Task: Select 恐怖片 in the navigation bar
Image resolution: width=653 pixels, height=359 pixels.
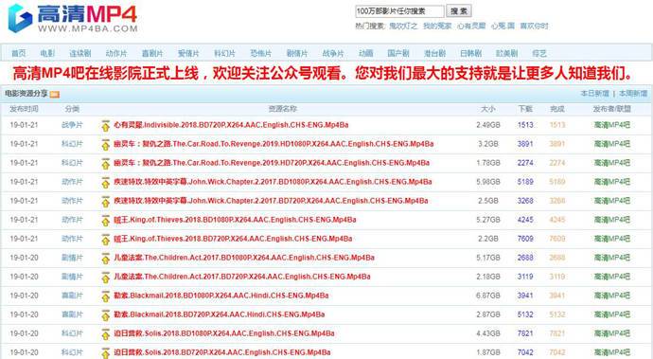Action: [x=260, y=53]
